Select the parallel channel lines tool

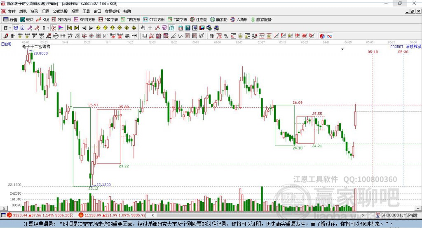[201, 36]
